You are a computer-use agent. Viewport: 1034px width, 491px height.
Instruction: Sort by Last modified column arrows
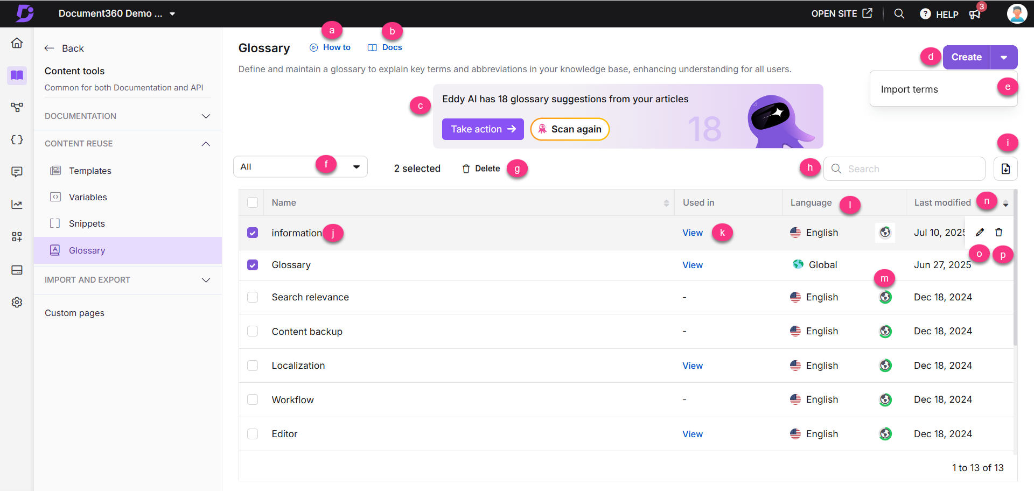point(1005,204)
